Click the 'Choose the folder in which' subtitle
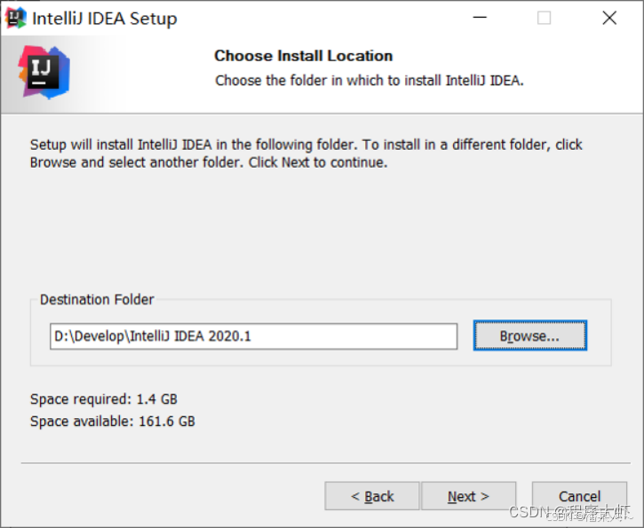Screen dimensions: 644x528 click(x=370, y=81)
